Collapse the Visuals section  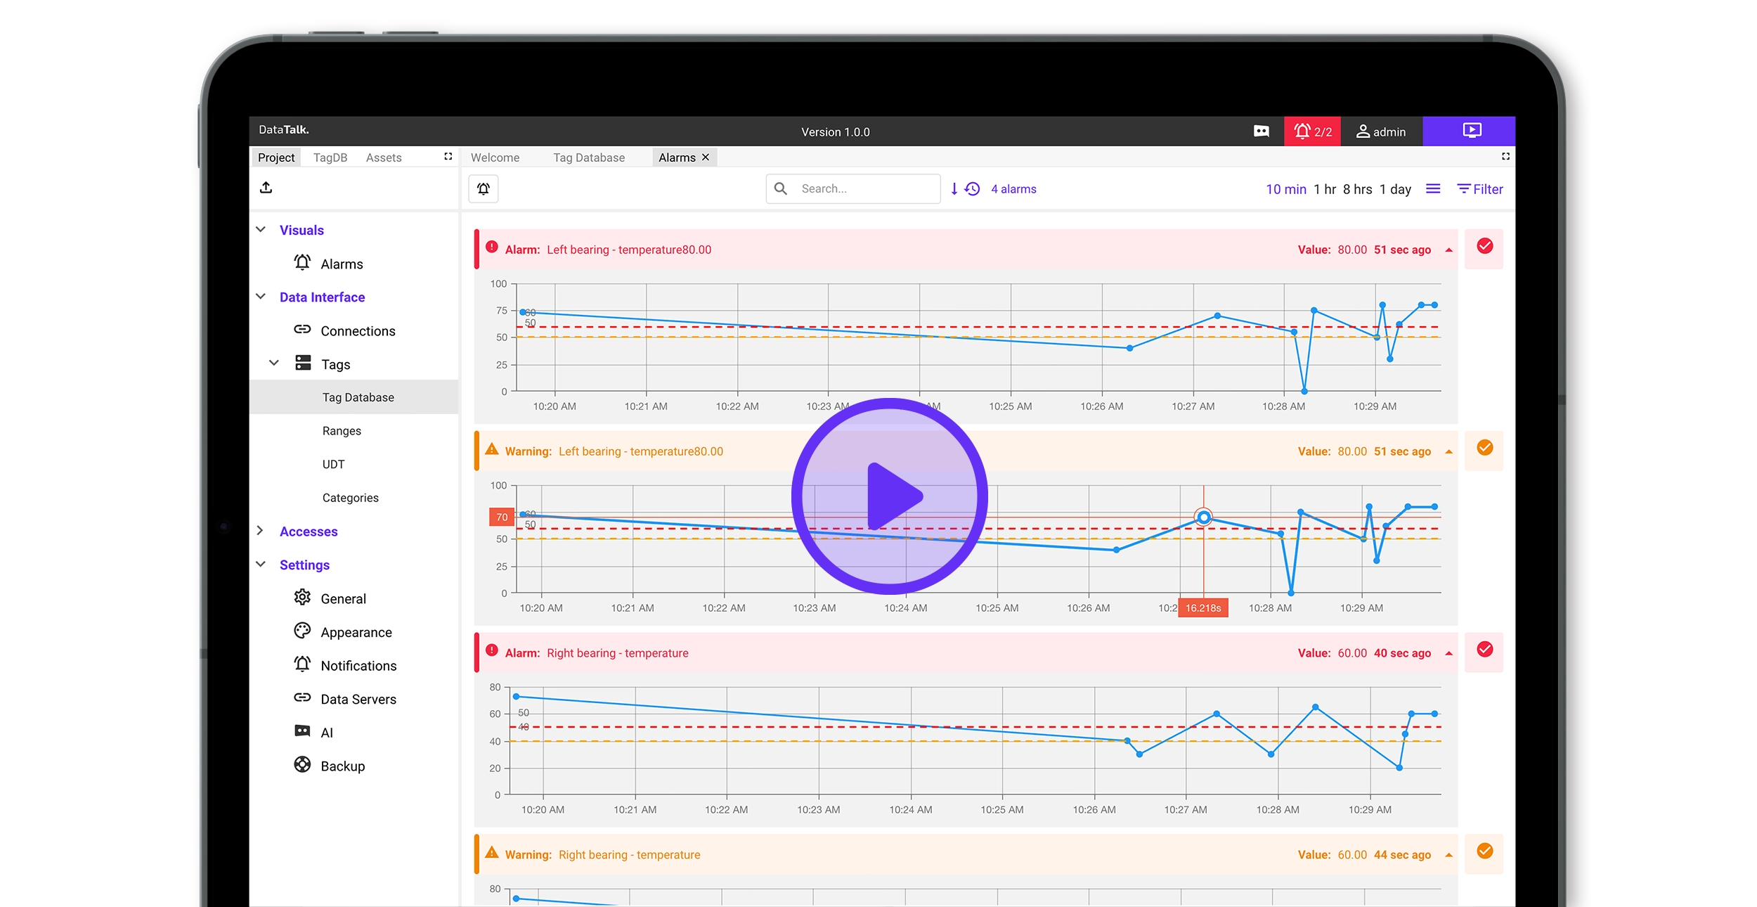coord(261,229)
